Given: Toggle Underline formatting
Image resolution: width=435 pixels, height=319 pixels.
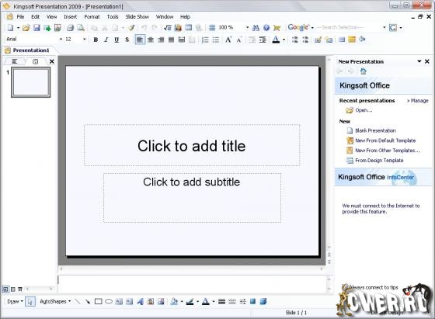Looking at the screenshot, I should coord(117,40).
